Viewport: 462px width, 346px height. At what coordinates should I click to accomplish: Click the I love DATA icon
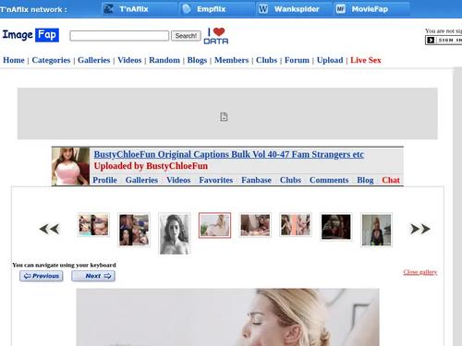pyautogui.click(x=216, y=36)
